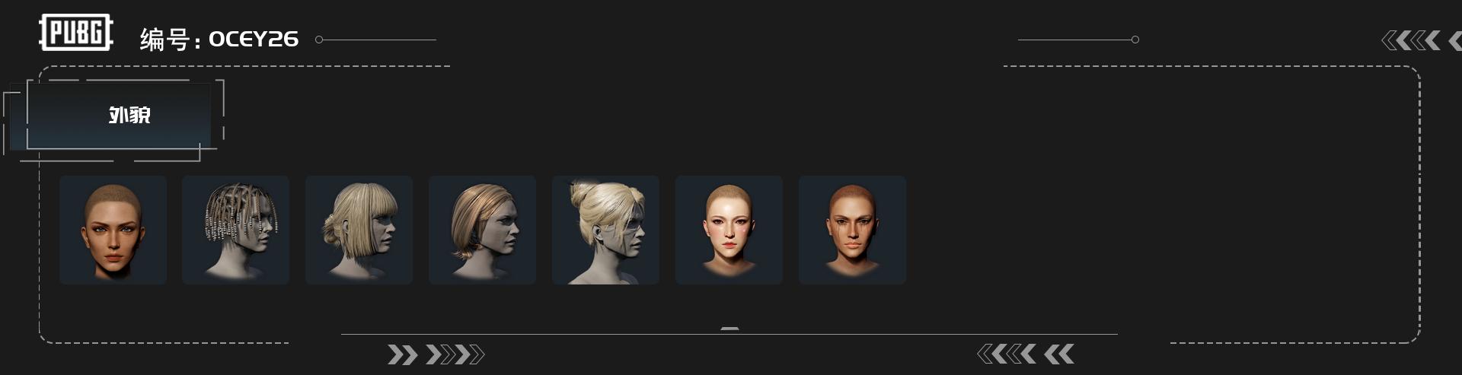Image resolution: width=1462 pixels, height=375 pixels.
Task: Select the blonde bob with bangs hairstyle
Action: click(359, 230)
